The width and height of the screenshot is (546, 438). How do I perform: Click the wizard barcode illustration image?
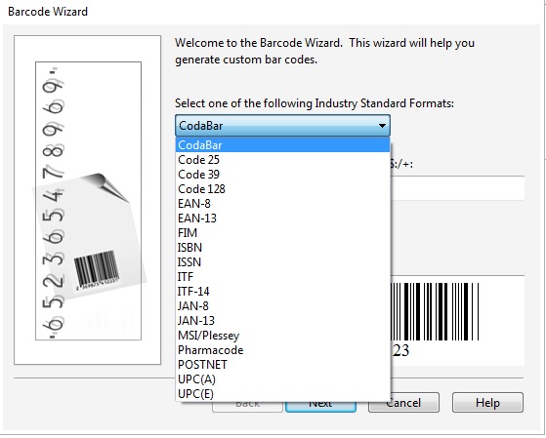coord(88,201)
